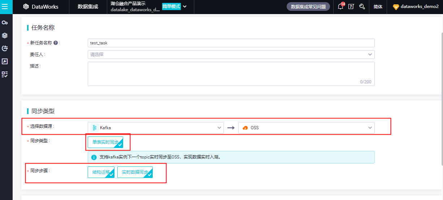Screen dimensions: 443x200
Task: Click into the 描述 text area
Action: tap(231, 74)
